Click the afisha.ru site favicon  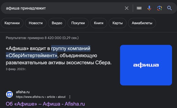tap(10, 94)
